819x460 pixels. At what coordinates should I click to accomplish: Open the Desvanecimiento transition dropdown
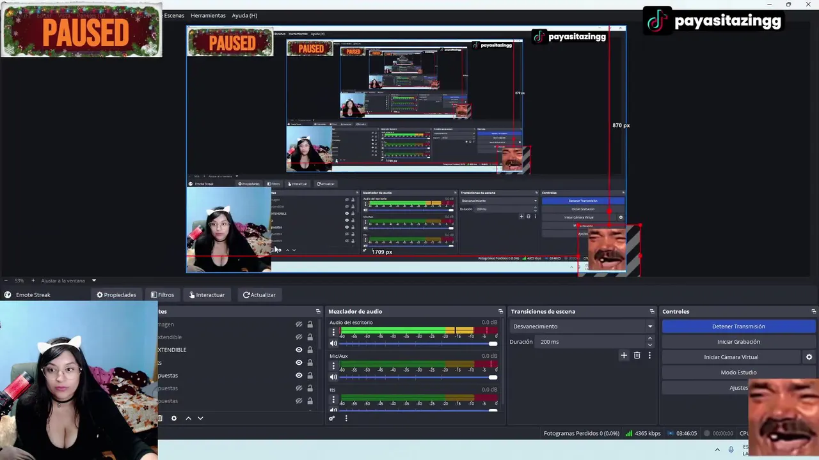coord(582,326)
